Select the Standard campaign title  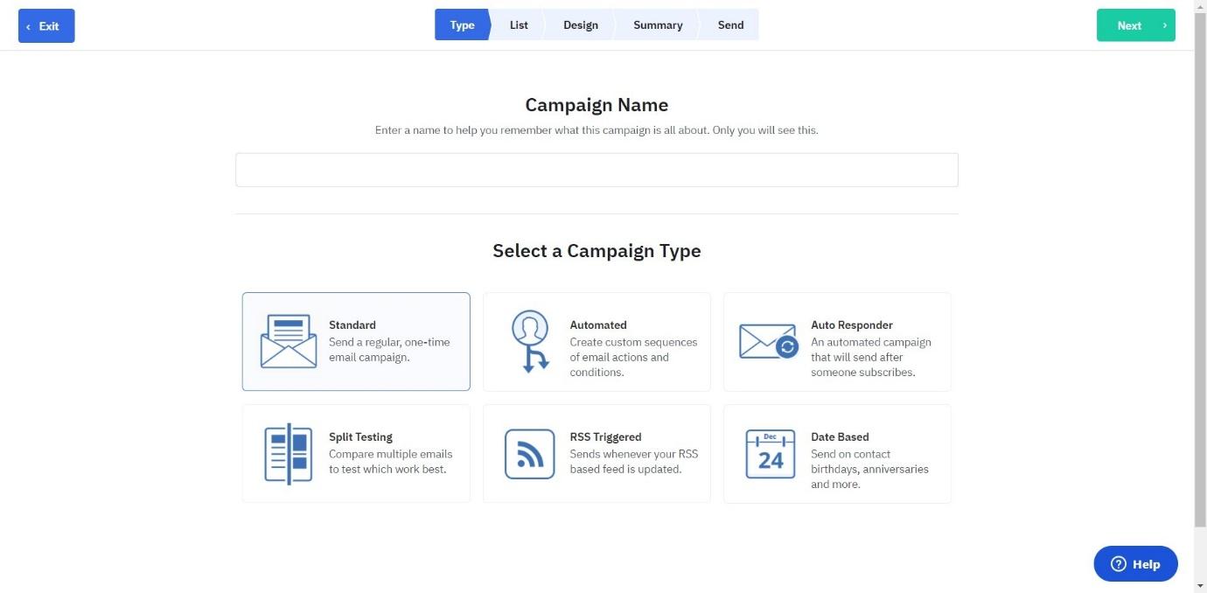tap(352, 324)
